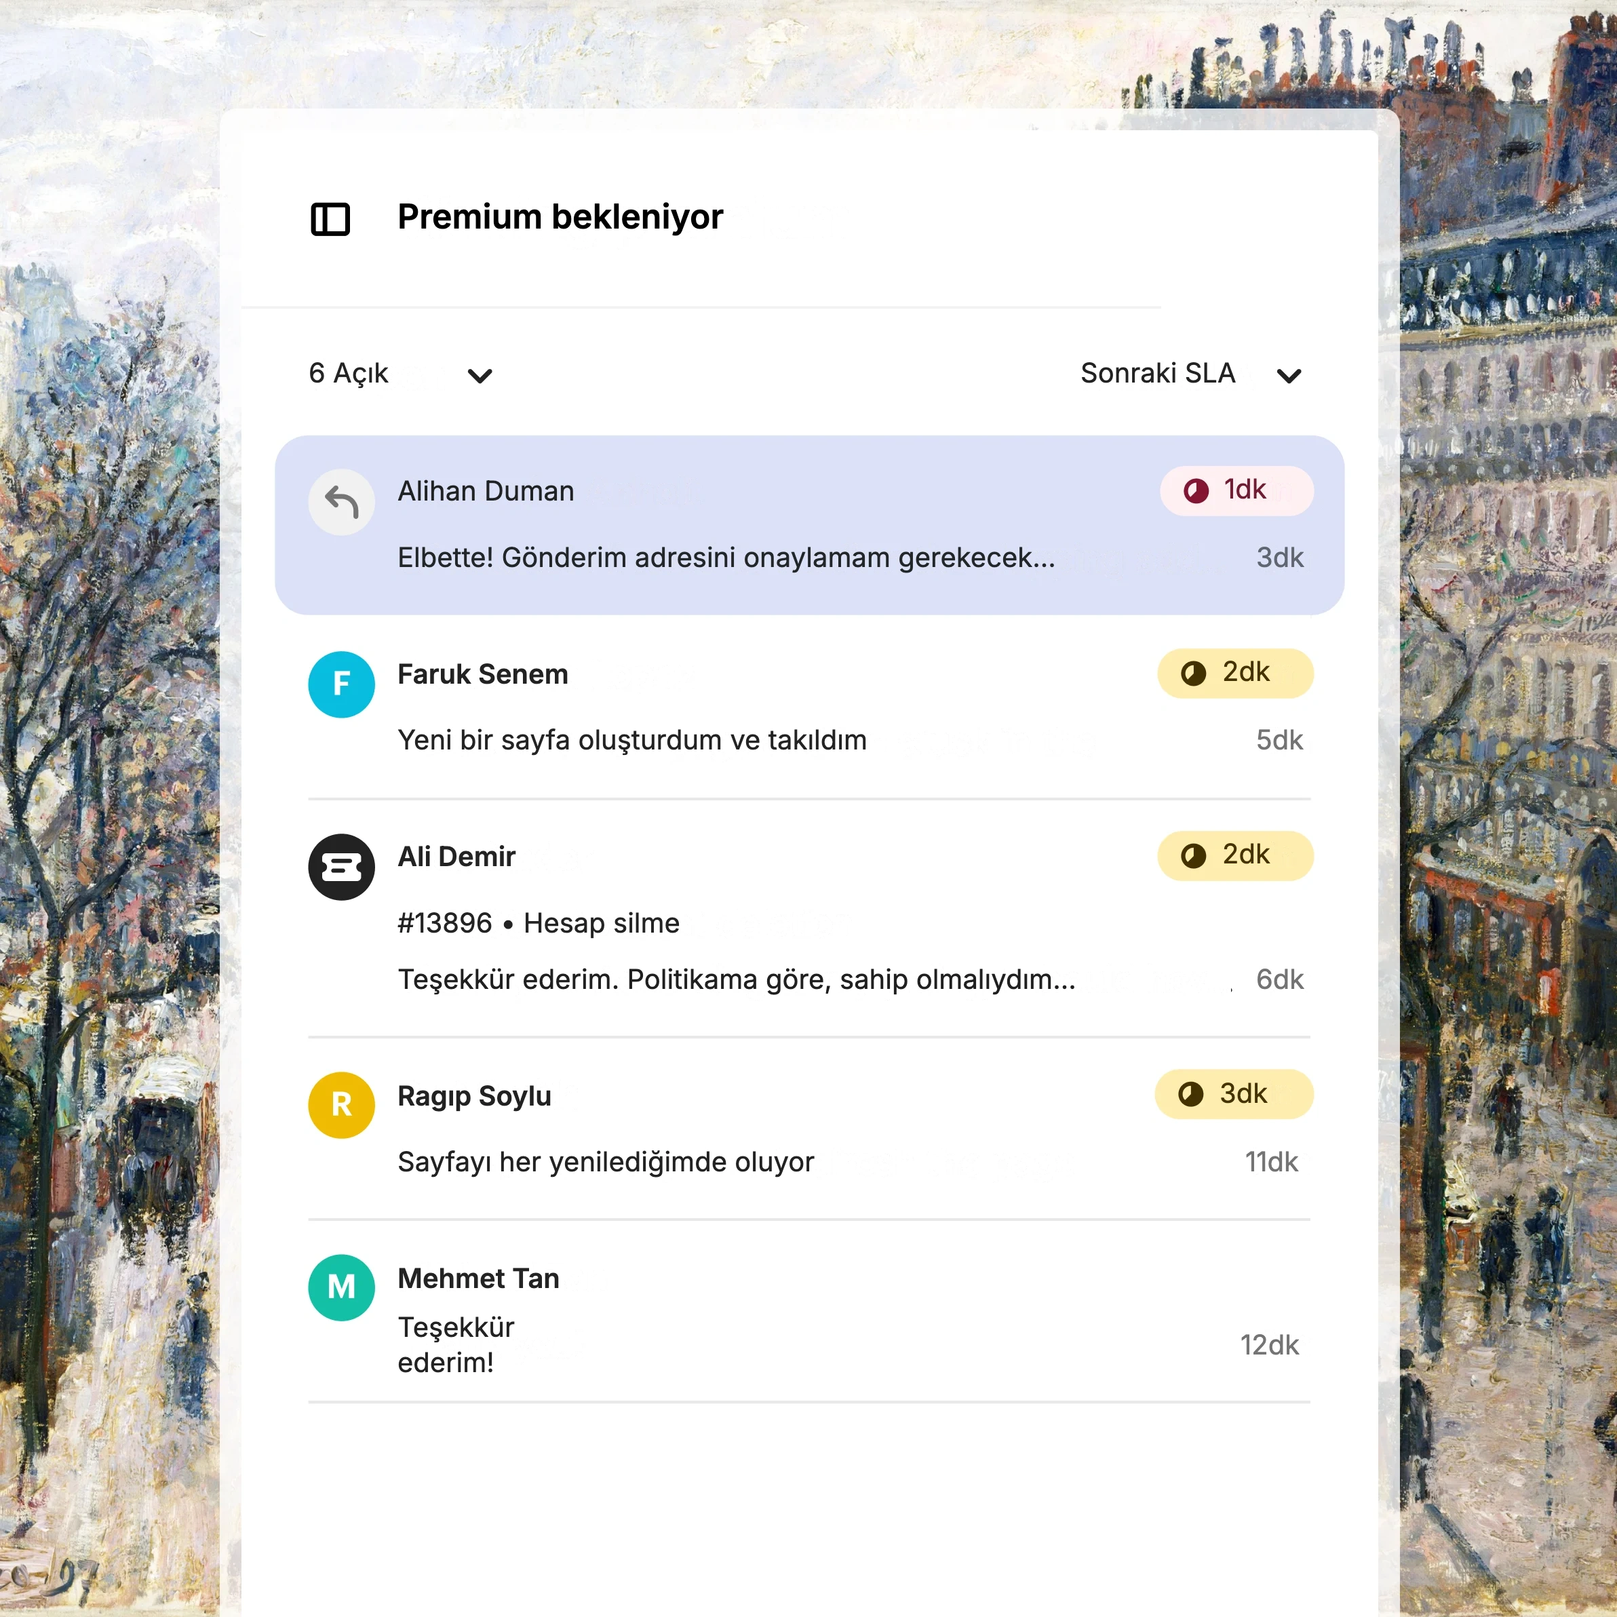The width and height of the screenshot is (1617, 1617).
Task: Click the 3dk SLA badge for Ragıp Soylu
Action: click(1234, 1094)
